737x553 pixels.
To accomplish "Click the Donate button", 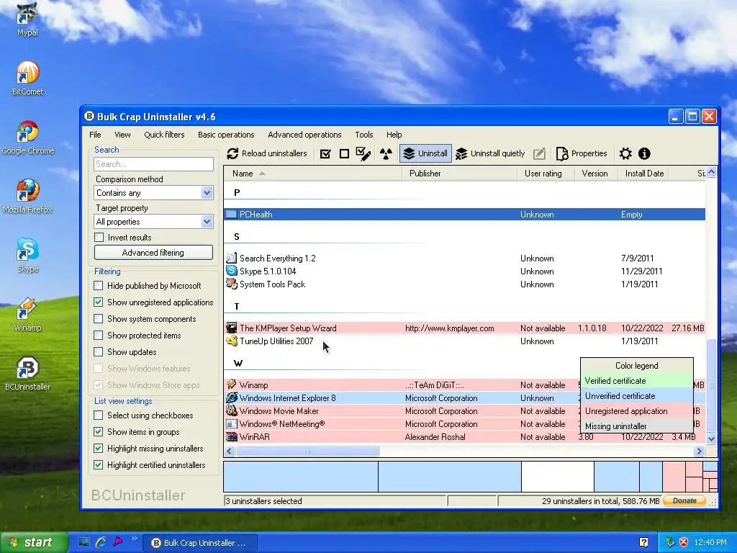I will coord(684,501).
